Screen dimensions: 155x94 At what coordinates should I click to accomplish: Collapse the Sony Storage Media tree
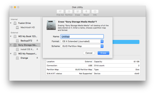coord(11,45)
